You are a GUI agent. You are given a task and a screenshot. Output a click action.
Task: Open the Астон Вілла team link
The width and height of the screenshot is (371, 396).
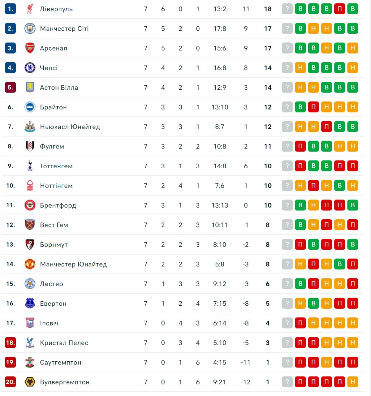pyautogui.click(x=59, y=88)
